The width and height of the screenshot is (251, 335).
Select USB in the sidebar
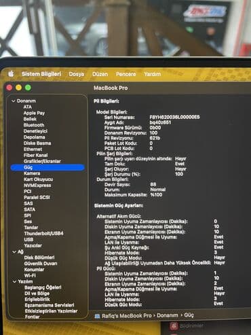tap(28, 239)
